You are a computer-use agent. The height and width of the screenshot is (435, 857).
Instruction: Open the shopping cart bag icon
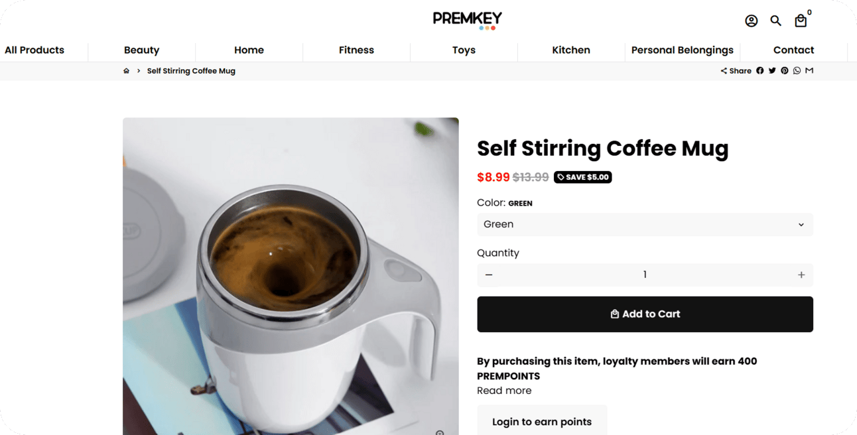(801, 21)
